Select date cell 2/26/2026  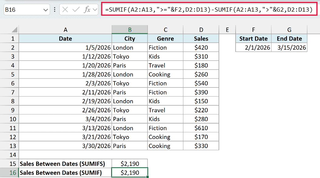click(65, 110)
